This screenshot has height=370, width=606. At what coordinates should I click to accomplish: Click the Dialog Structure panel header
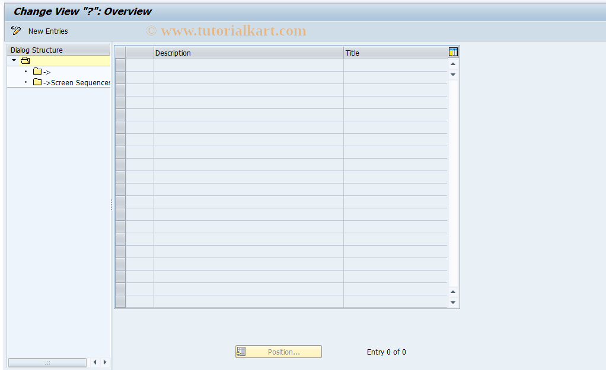(x=58, y=50)
